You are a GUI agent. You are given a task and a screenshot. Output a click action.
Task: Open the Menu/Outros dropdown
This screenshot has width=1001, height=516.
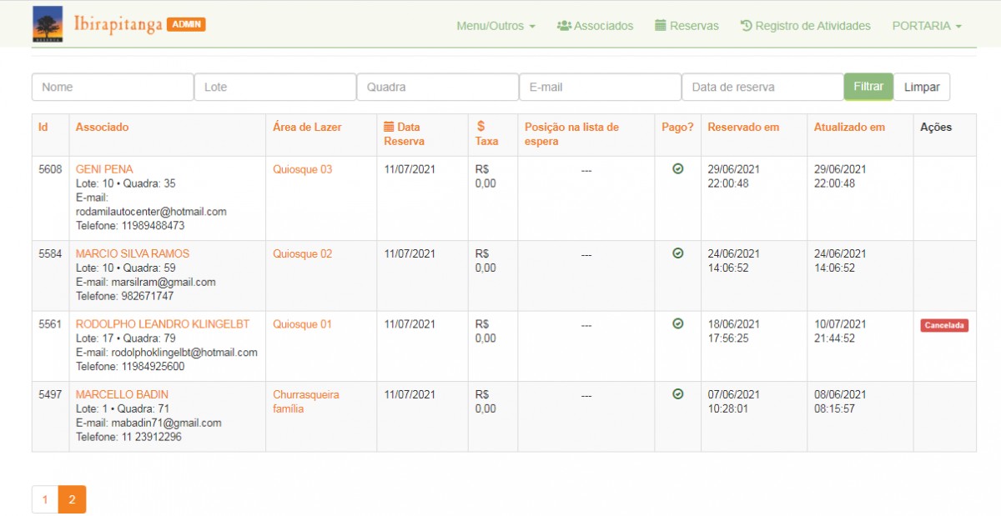495,26
